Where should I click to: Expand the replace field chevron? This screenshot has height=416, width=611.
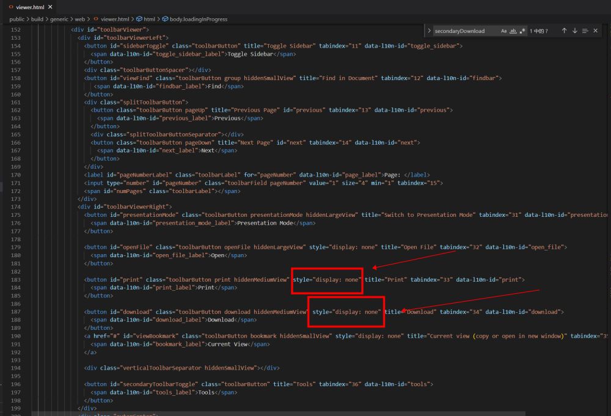[x=429, y=31]
